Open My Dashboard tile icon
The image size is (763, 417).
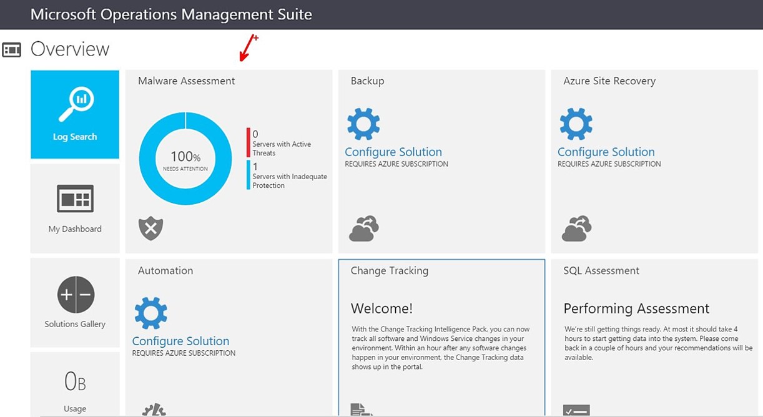[x=75, y=199]
